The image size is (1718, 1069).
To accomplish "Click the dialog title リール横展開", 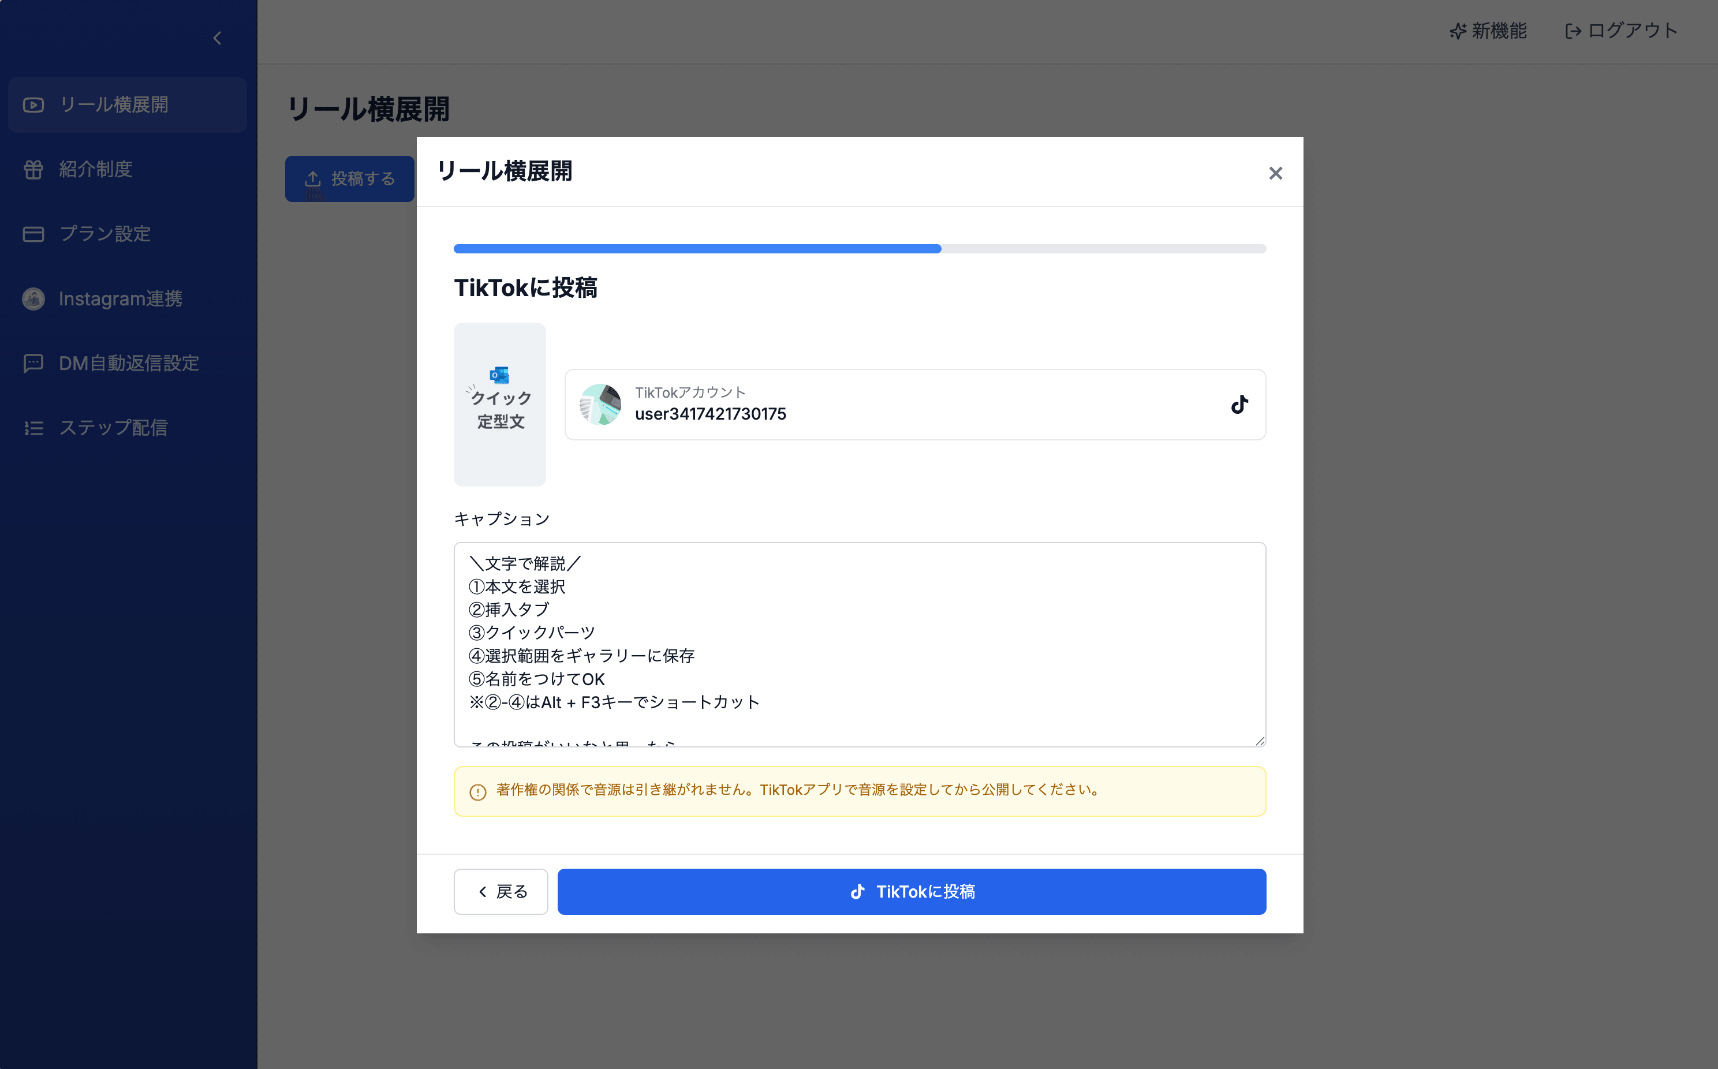I will [504, 171].
